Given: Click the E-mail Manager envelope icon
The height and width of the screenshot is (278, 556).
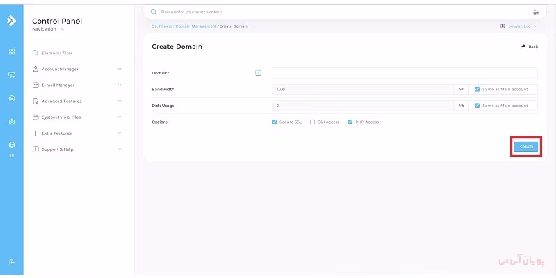Looking at the screenshot, I should [x=35, y=85].
